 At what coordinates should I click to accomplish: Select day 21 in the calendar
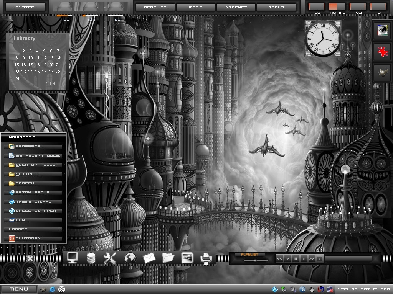58,65
